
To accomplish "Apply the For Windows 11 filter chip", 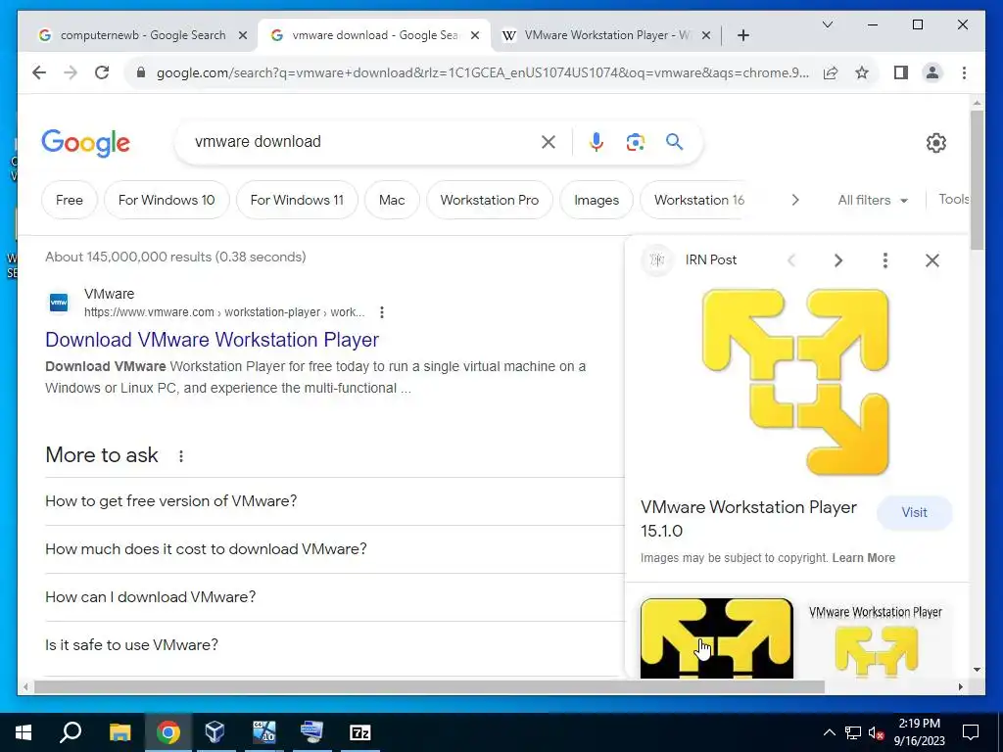I will click(297, 200).
